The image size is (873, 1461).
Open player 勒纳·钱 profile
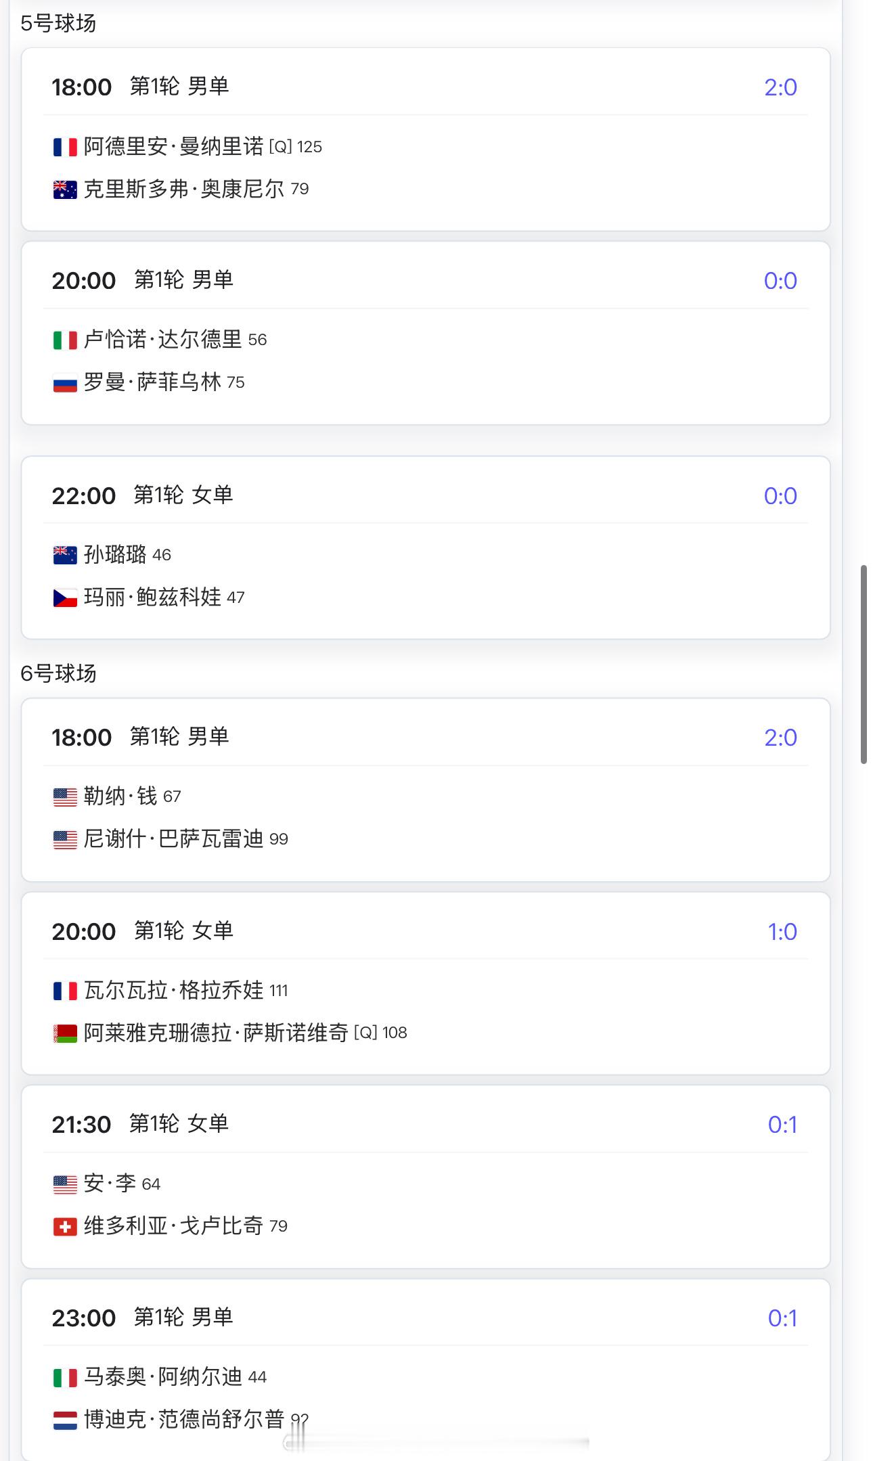click(120, 796)
